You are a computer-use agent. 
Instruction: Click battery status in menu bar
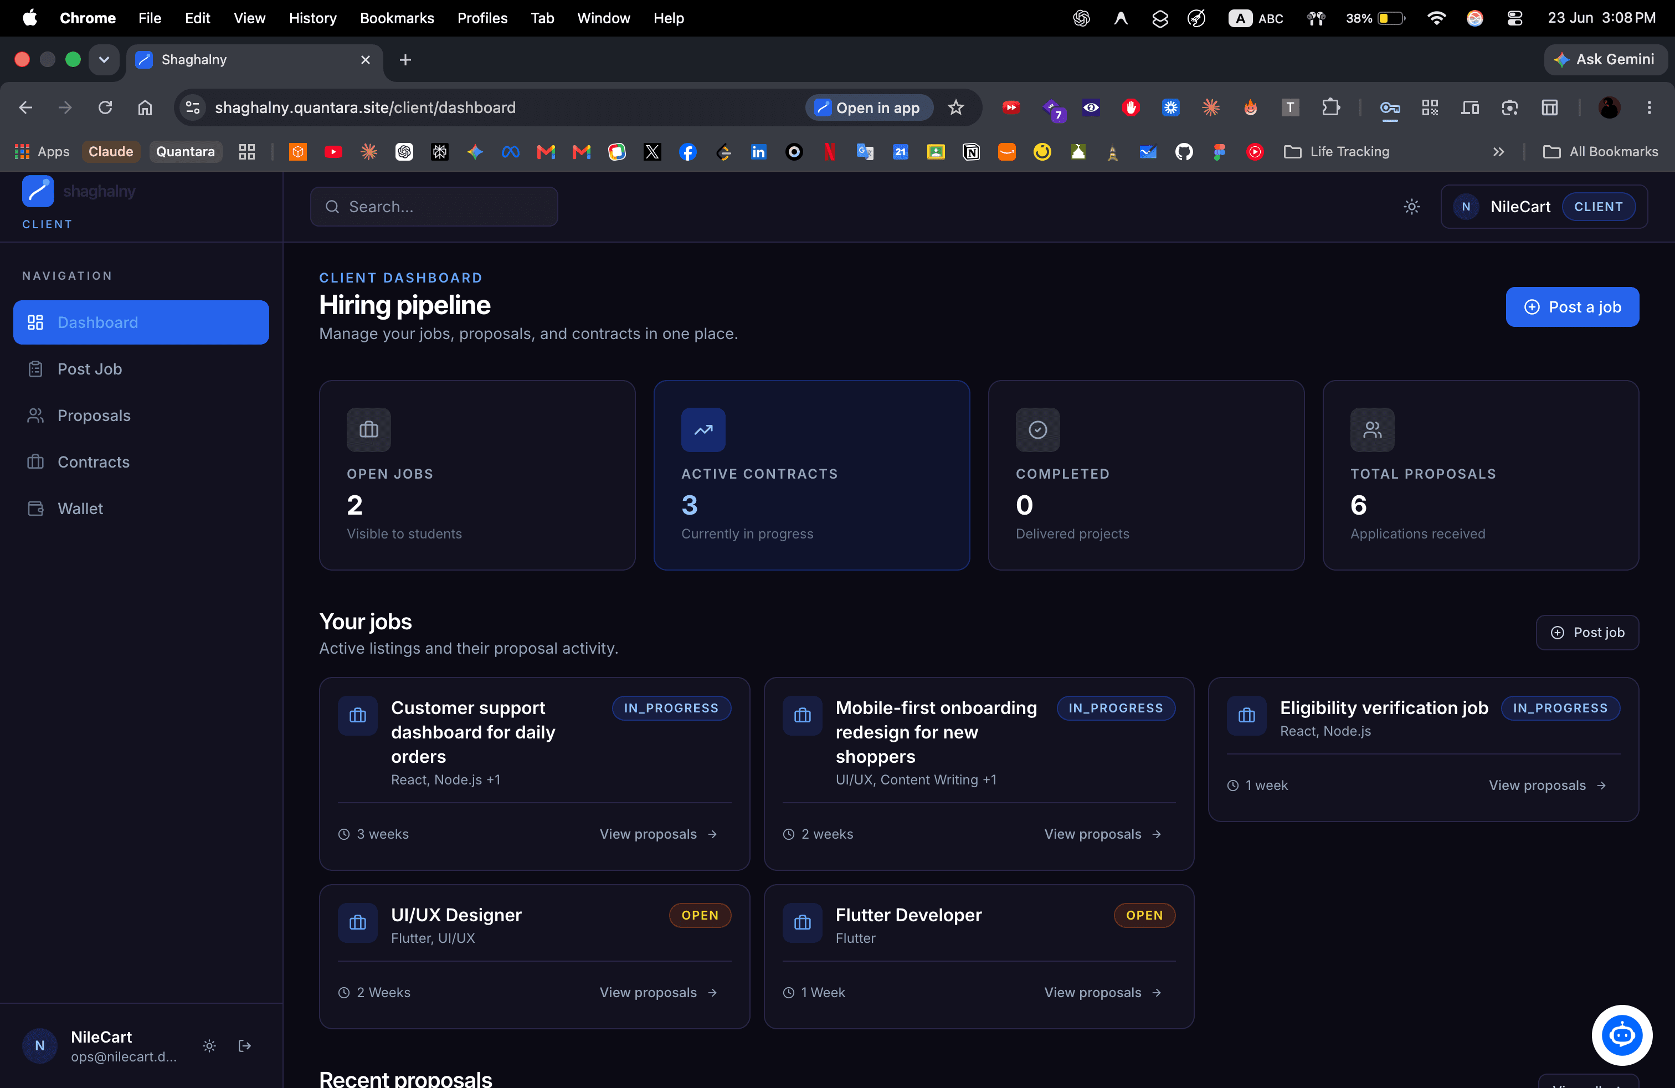click(1374, 18)
